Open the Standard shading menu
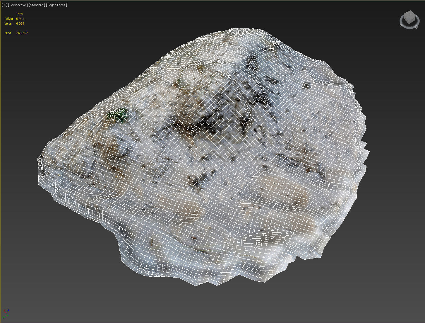This screenshot has height=323, width=425. [37, 5]
